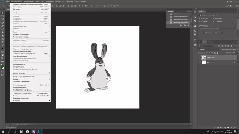Viewport: 239px width, 134px height.
Task: Select the Pen tool
Action: coord(3,45)
